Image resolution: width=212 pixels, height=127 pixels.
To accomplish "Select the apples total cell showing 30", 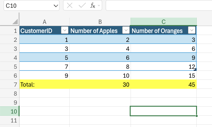I will (100, 84).
